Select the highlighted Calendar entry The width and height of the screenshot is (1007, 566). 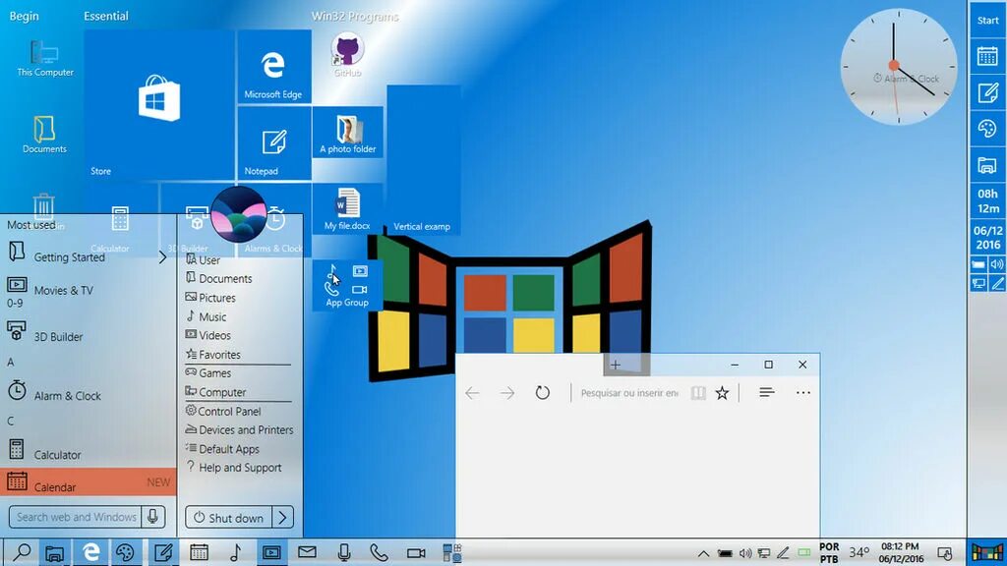(x=88, y=481)
